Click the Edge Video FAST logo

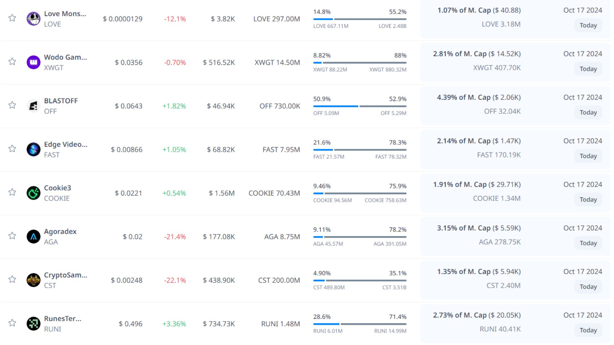pos(33,149)
